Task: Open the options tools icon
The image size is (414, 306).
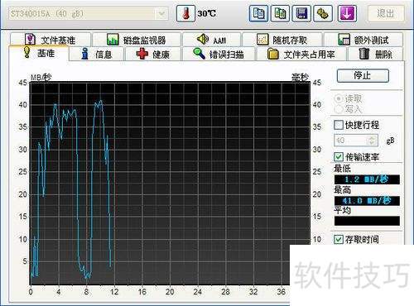Action: [323, 13]
